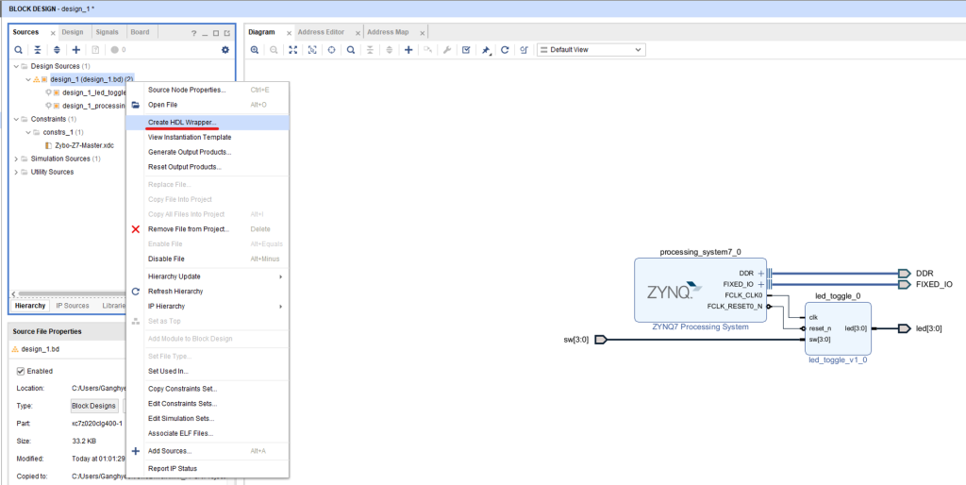The width and height of the screenshot is (966, 485).
Task: Open the Default View dropdown
Action: pyautogui.click(x=591, y=50)
